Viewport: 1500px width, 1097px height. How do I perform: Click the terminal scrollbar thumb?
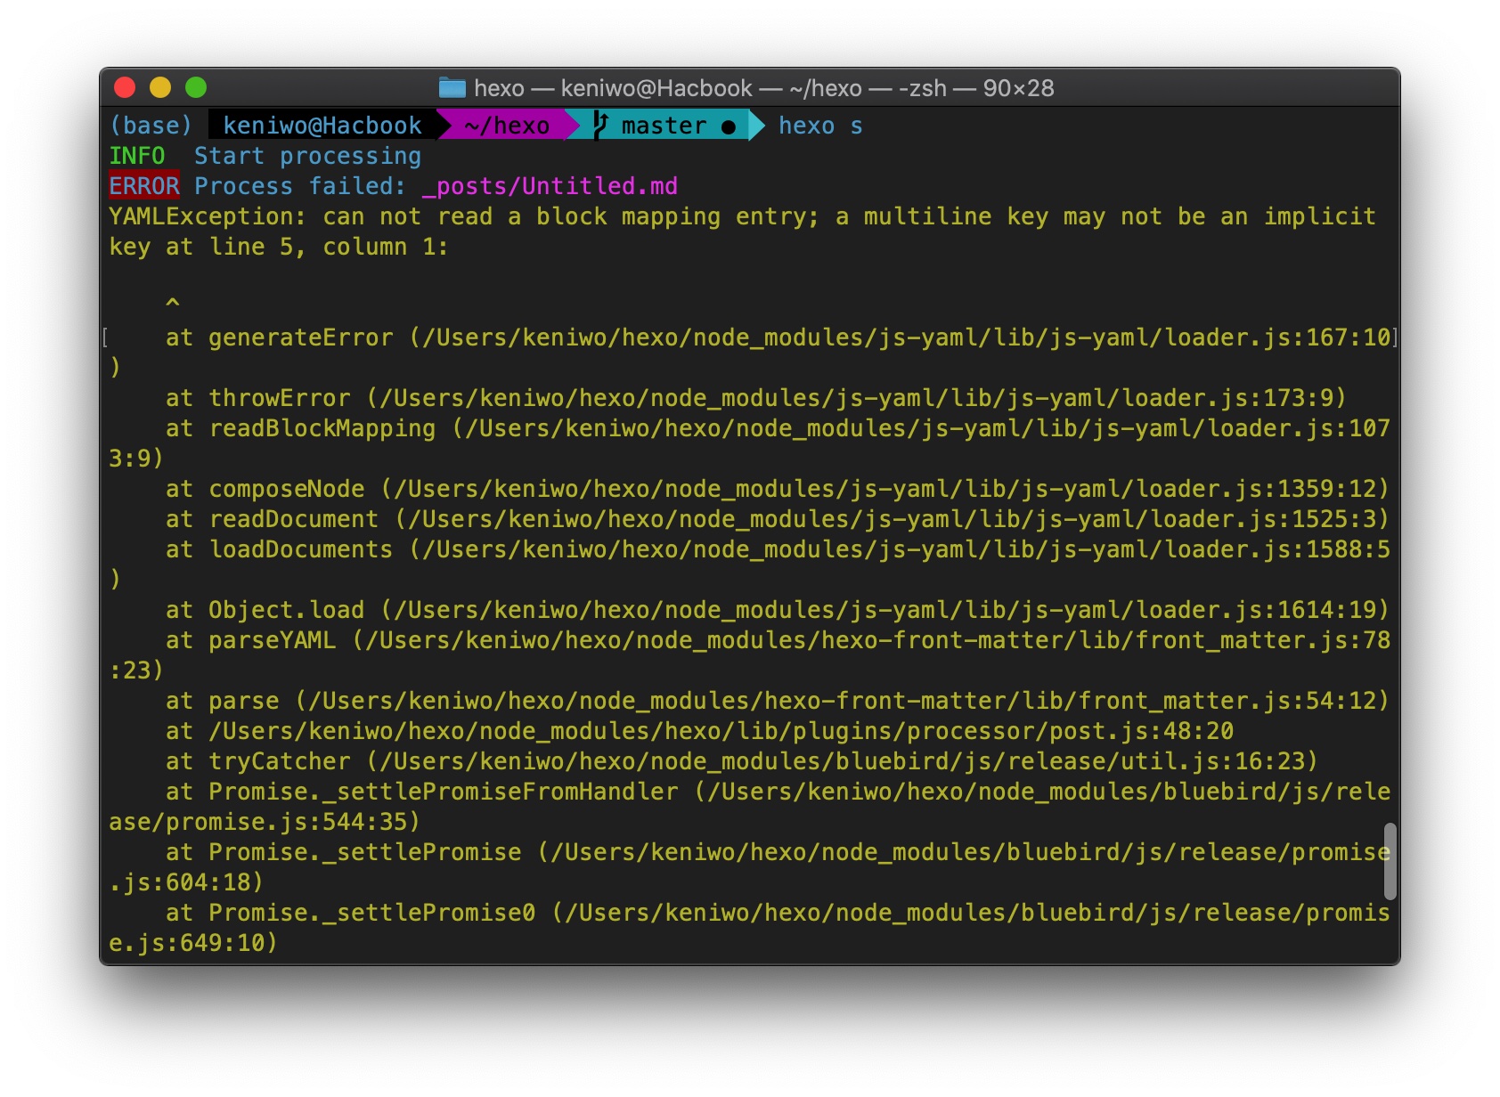[x=1390, y=861]
